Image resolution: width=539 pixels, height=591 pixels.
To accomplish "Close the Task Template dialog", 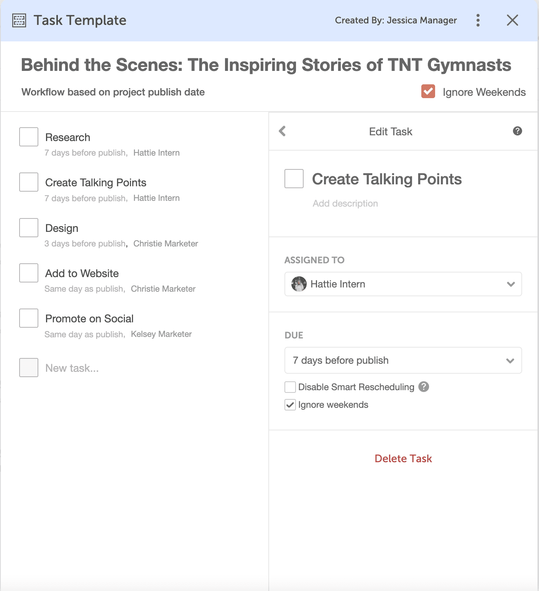I will (512, 20).
